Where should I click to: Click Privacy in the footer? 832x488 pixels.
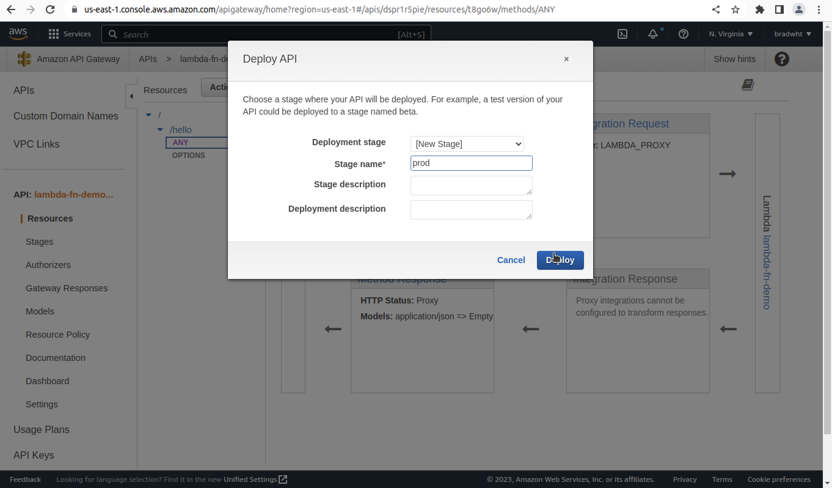coord(684,479)
